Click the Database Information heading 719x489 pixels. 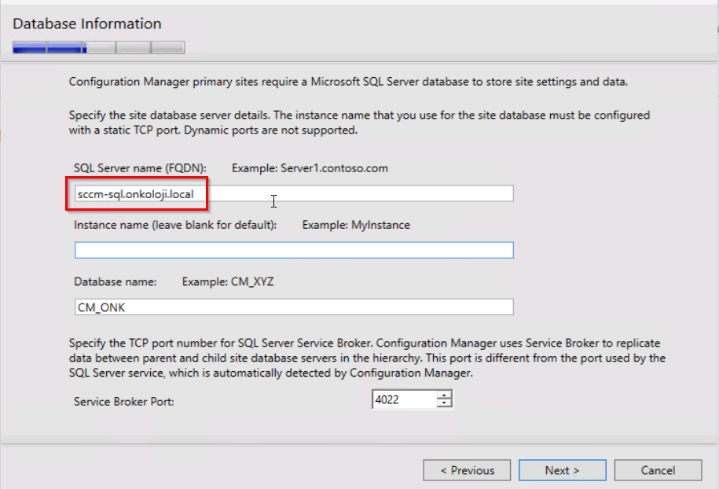tap(87, 24)
